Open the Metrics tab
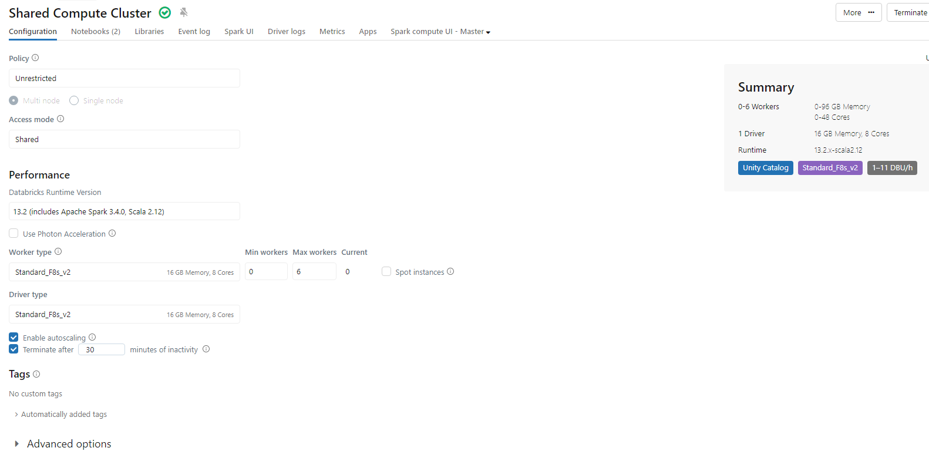The image size is (929, 468). point(332,32)
